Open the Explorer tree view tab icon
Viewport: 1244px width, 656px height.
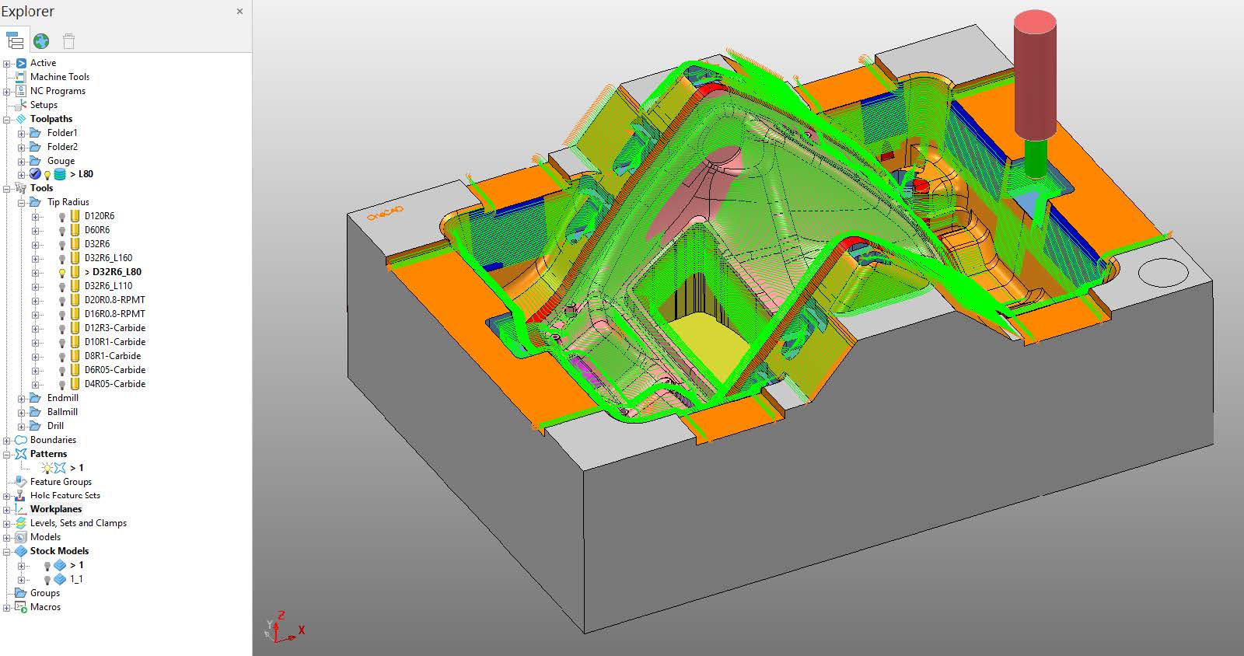[x=15, y=40]
